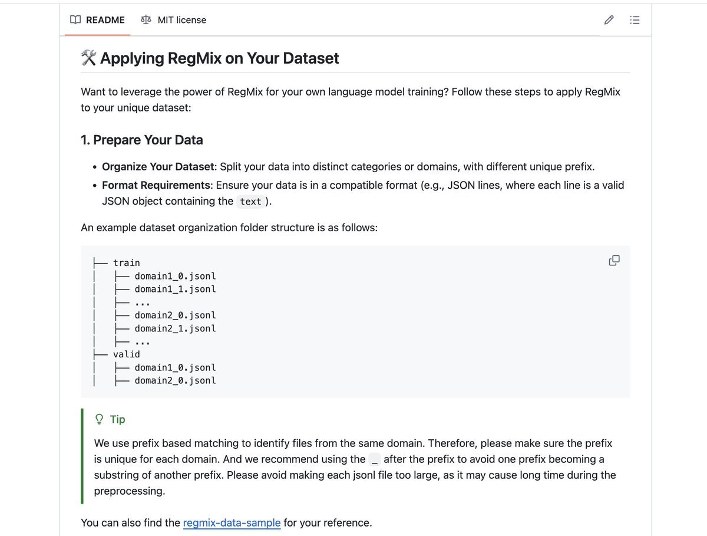
Task: Open the MIT license tab
Action: 174,20
